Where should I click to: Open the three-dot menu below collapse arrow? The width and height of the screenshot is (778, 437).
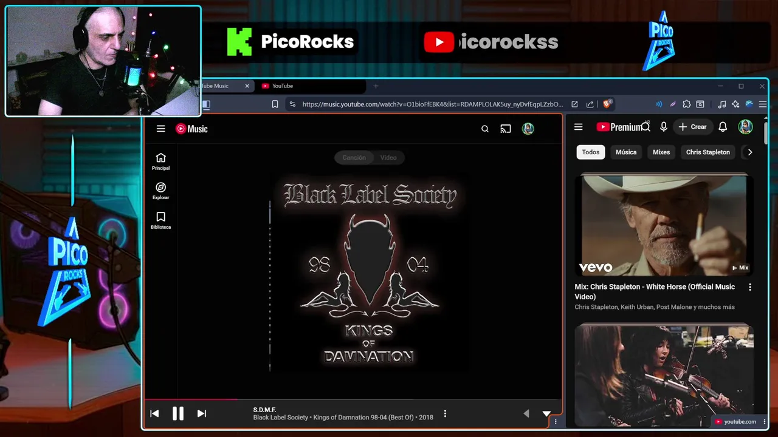[x=556, y=422]
